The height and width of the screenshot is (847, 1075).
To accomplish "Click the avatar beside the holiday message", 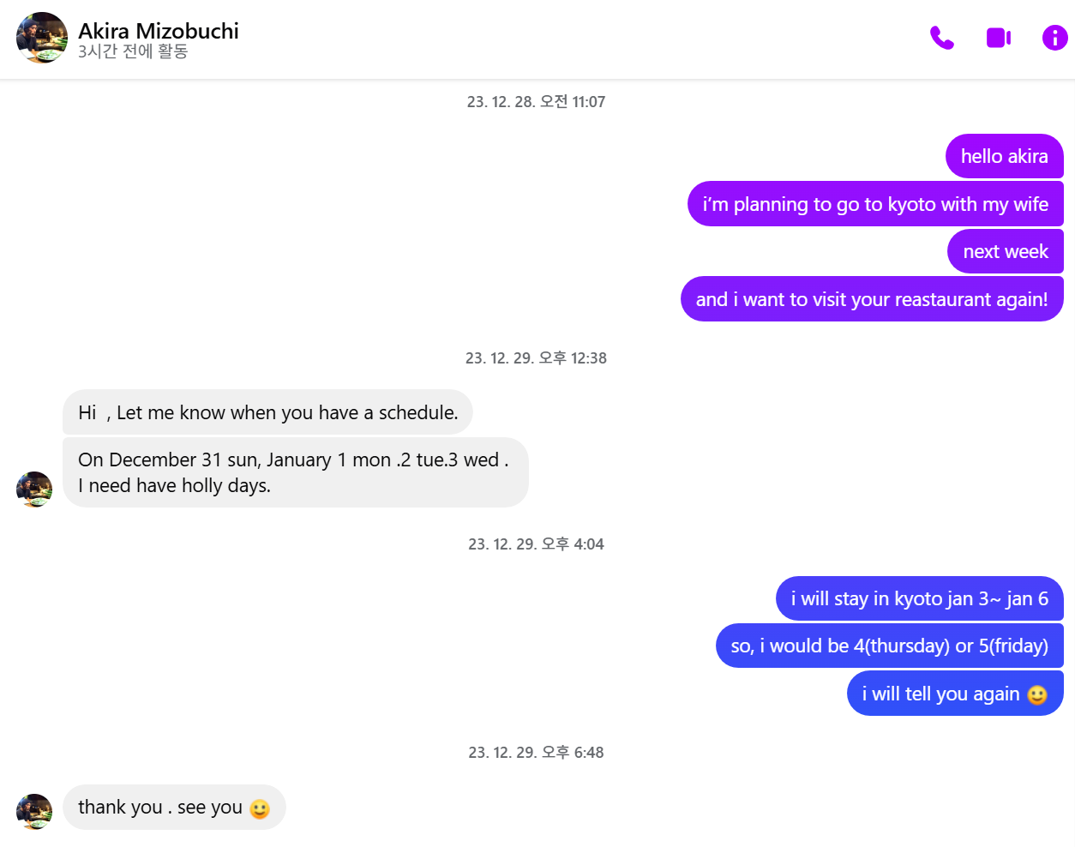I will [x=34, y=489].
